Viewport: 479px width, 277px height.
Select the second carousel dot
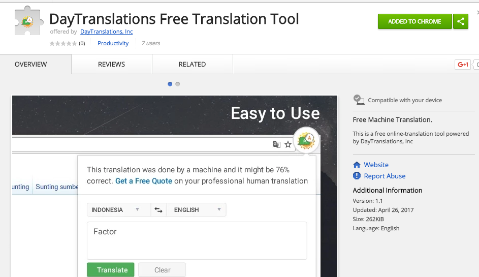[x=178, y=84]
